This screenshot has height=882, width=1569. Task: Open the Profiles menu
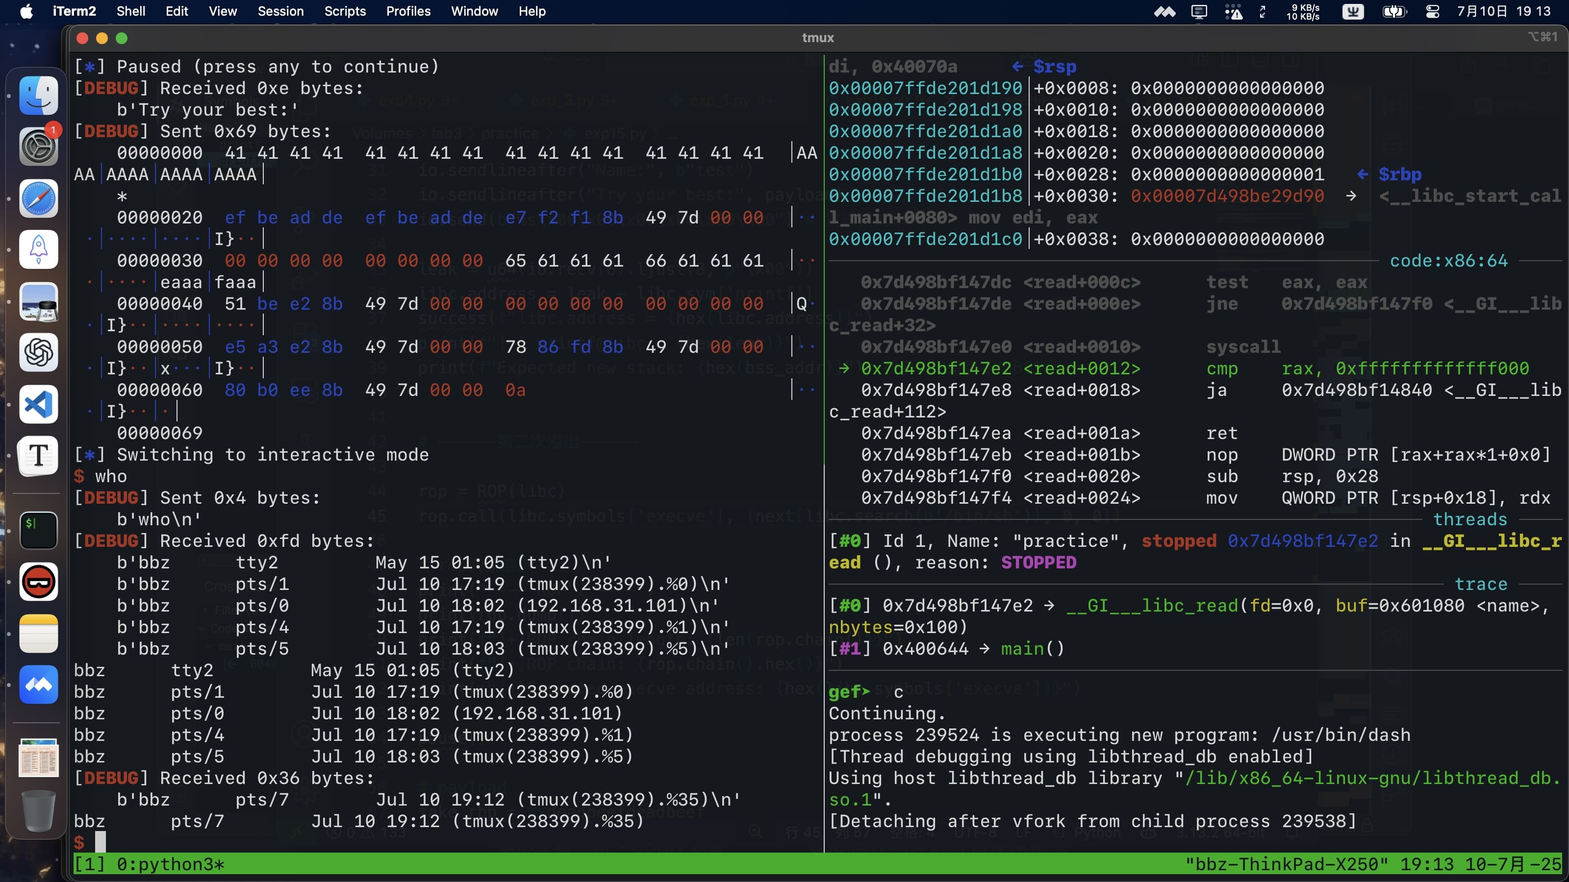pos(408,12)
